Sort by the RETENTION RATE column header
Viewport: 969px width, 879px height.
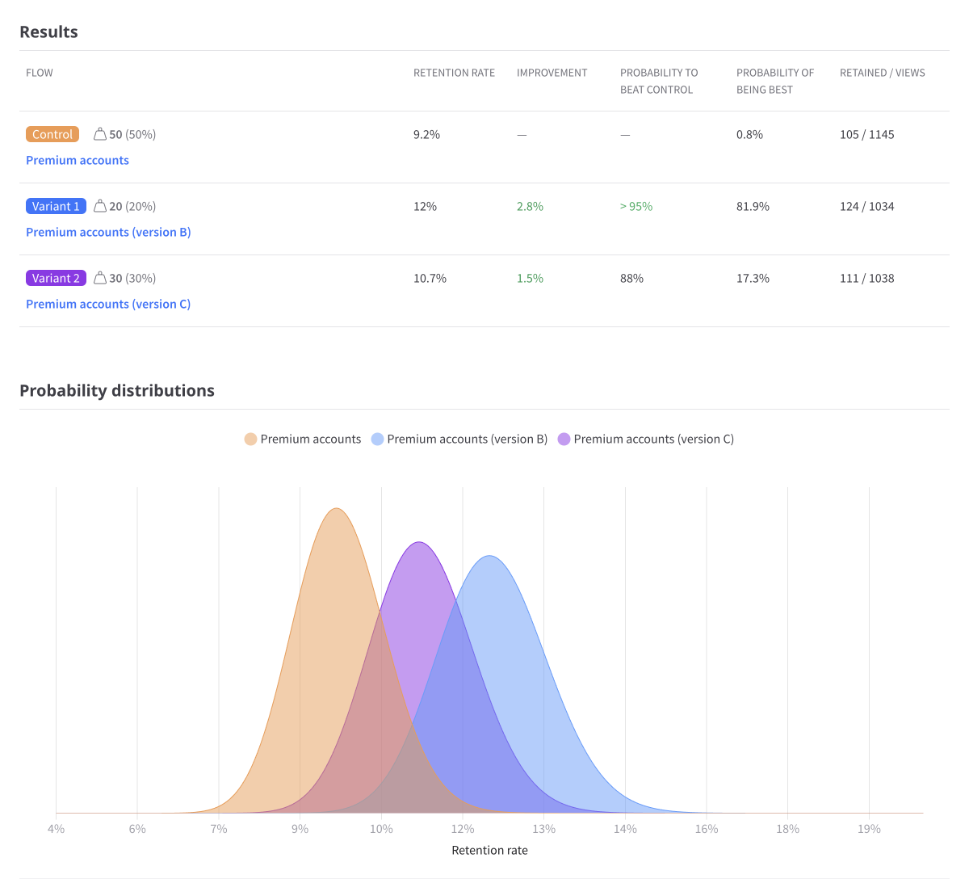454,73
